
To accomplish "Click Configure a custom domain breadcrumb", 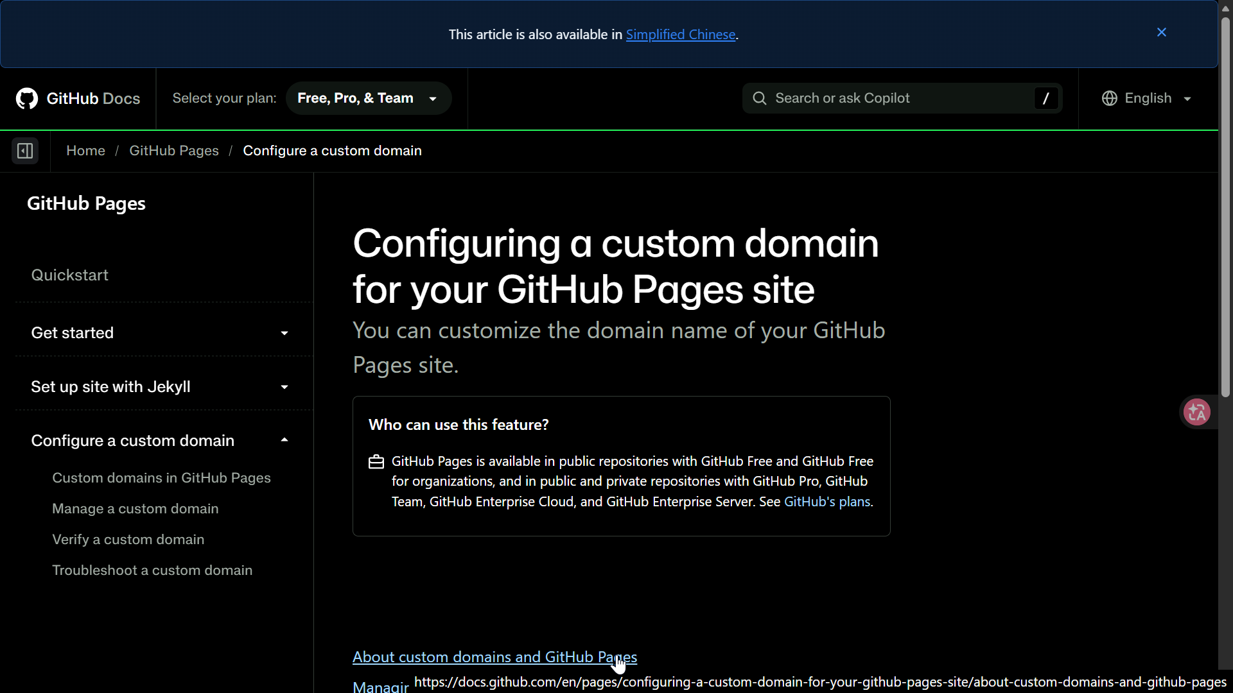I will tap(332, 151).
